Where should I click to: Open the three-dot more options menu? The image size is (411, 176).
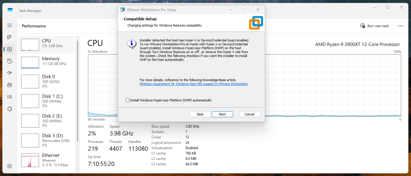pyautogui.click(x=400, y=26)
